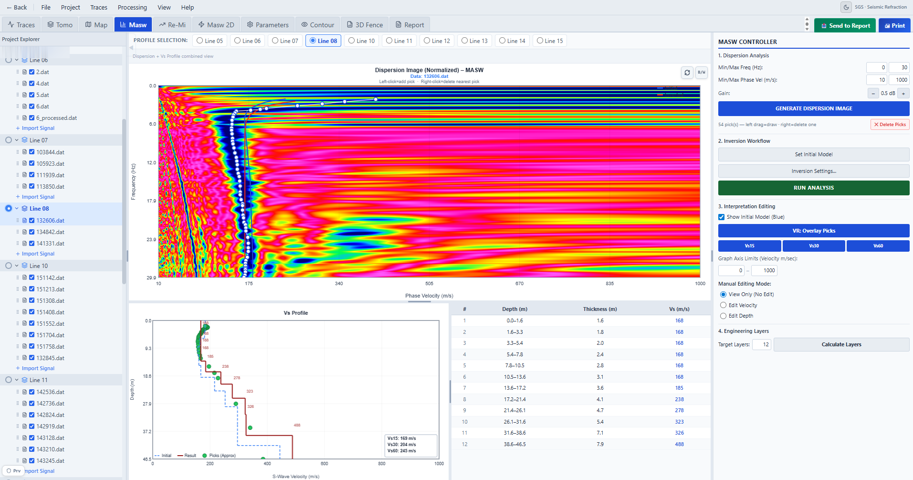The width and height of the screenshot is (913, 480).
Task: Open the Project menu
Action: tap(71, 8)
